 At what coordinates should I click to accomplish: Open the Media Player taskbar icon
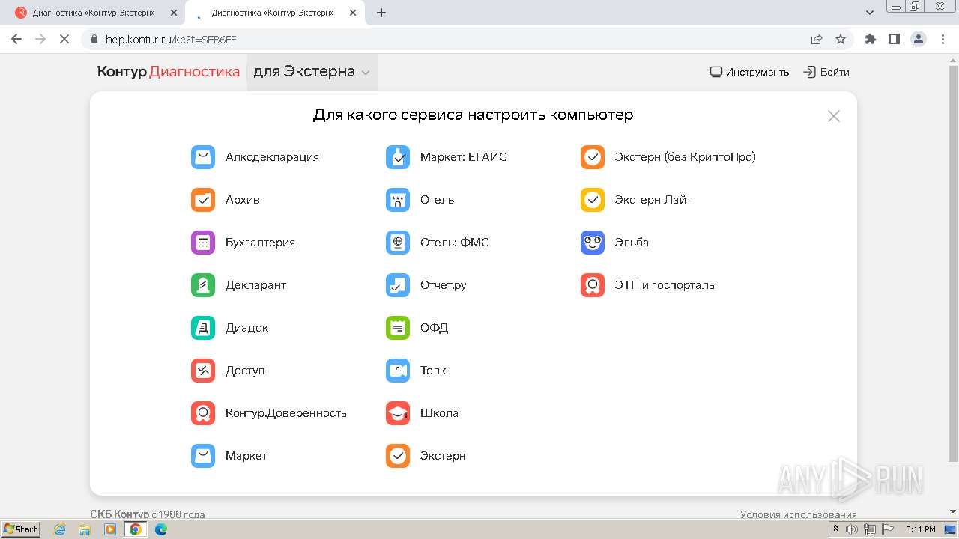point(110,529)
